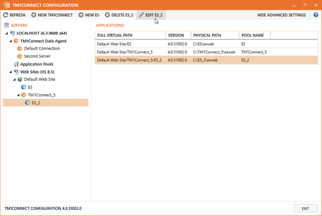
Task: Click the Default Web Site globe icon
Action: pyautogui.click(x=20, y=80)
